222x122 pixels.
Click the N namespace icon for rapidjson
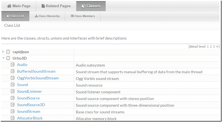(8, 52)
